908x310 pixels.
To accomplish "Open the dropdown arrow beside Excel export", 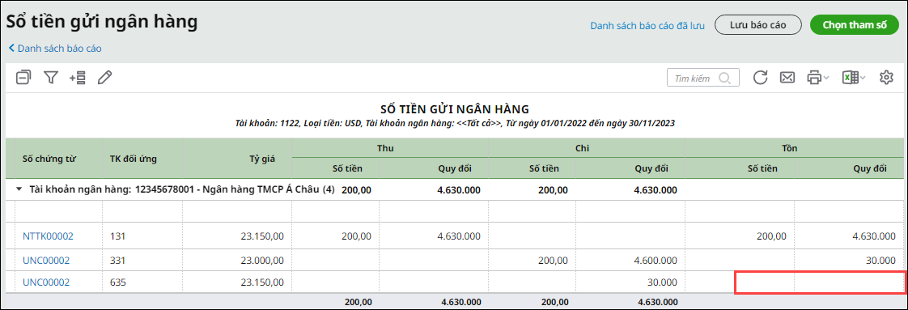I will tap(862, 79).
